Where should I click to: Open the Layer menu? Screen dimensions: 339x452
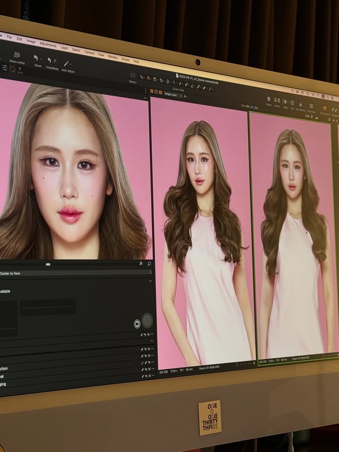click(65, 48)
